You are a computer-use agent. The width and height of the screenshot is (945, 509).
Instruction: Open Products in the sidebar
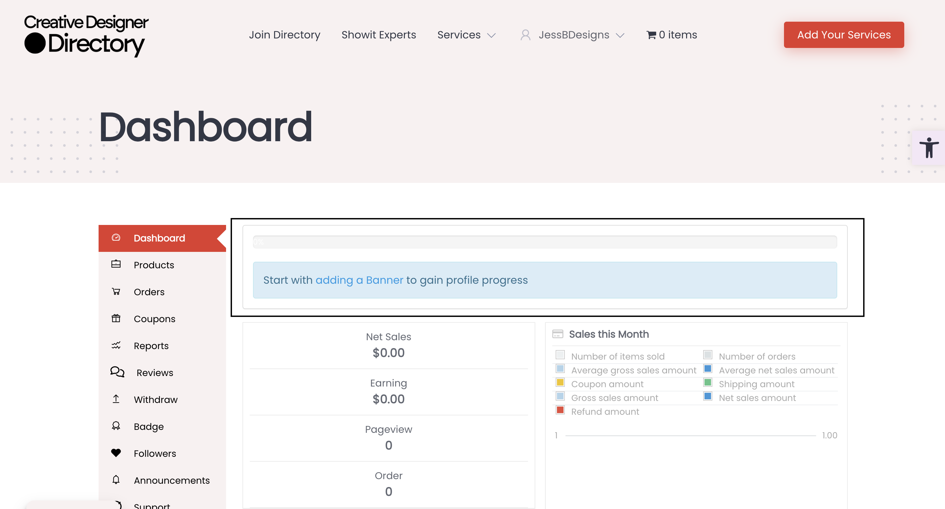click(154, 265)
